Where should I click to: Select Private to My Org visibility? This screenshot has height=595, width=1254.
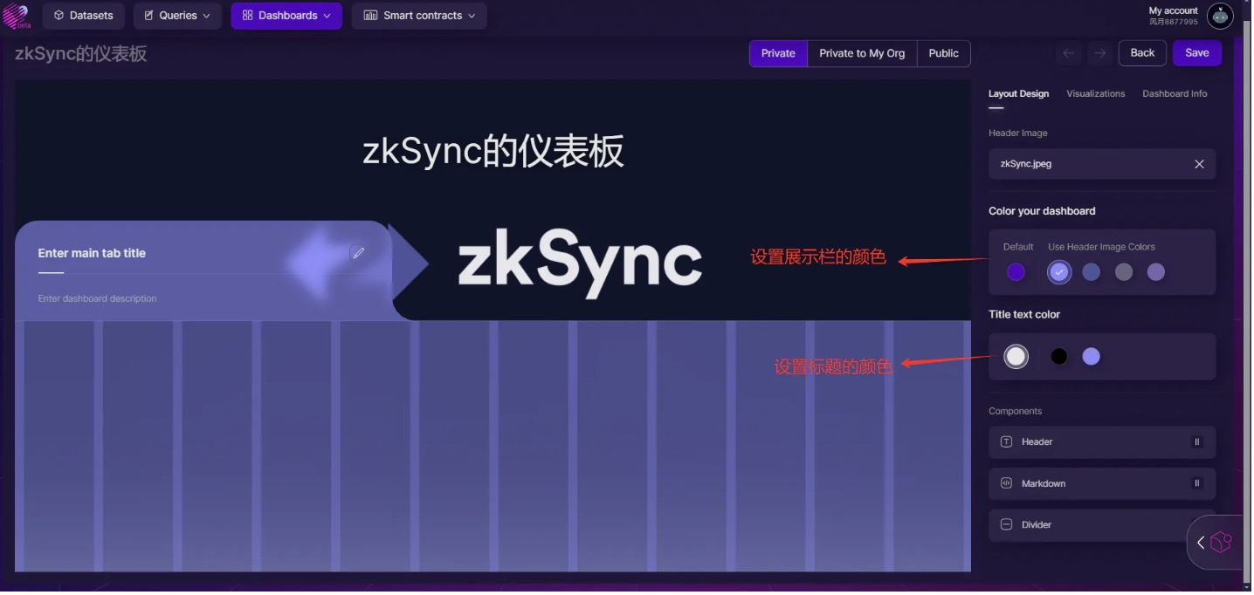pyautogui.click(x=864, y=53)
